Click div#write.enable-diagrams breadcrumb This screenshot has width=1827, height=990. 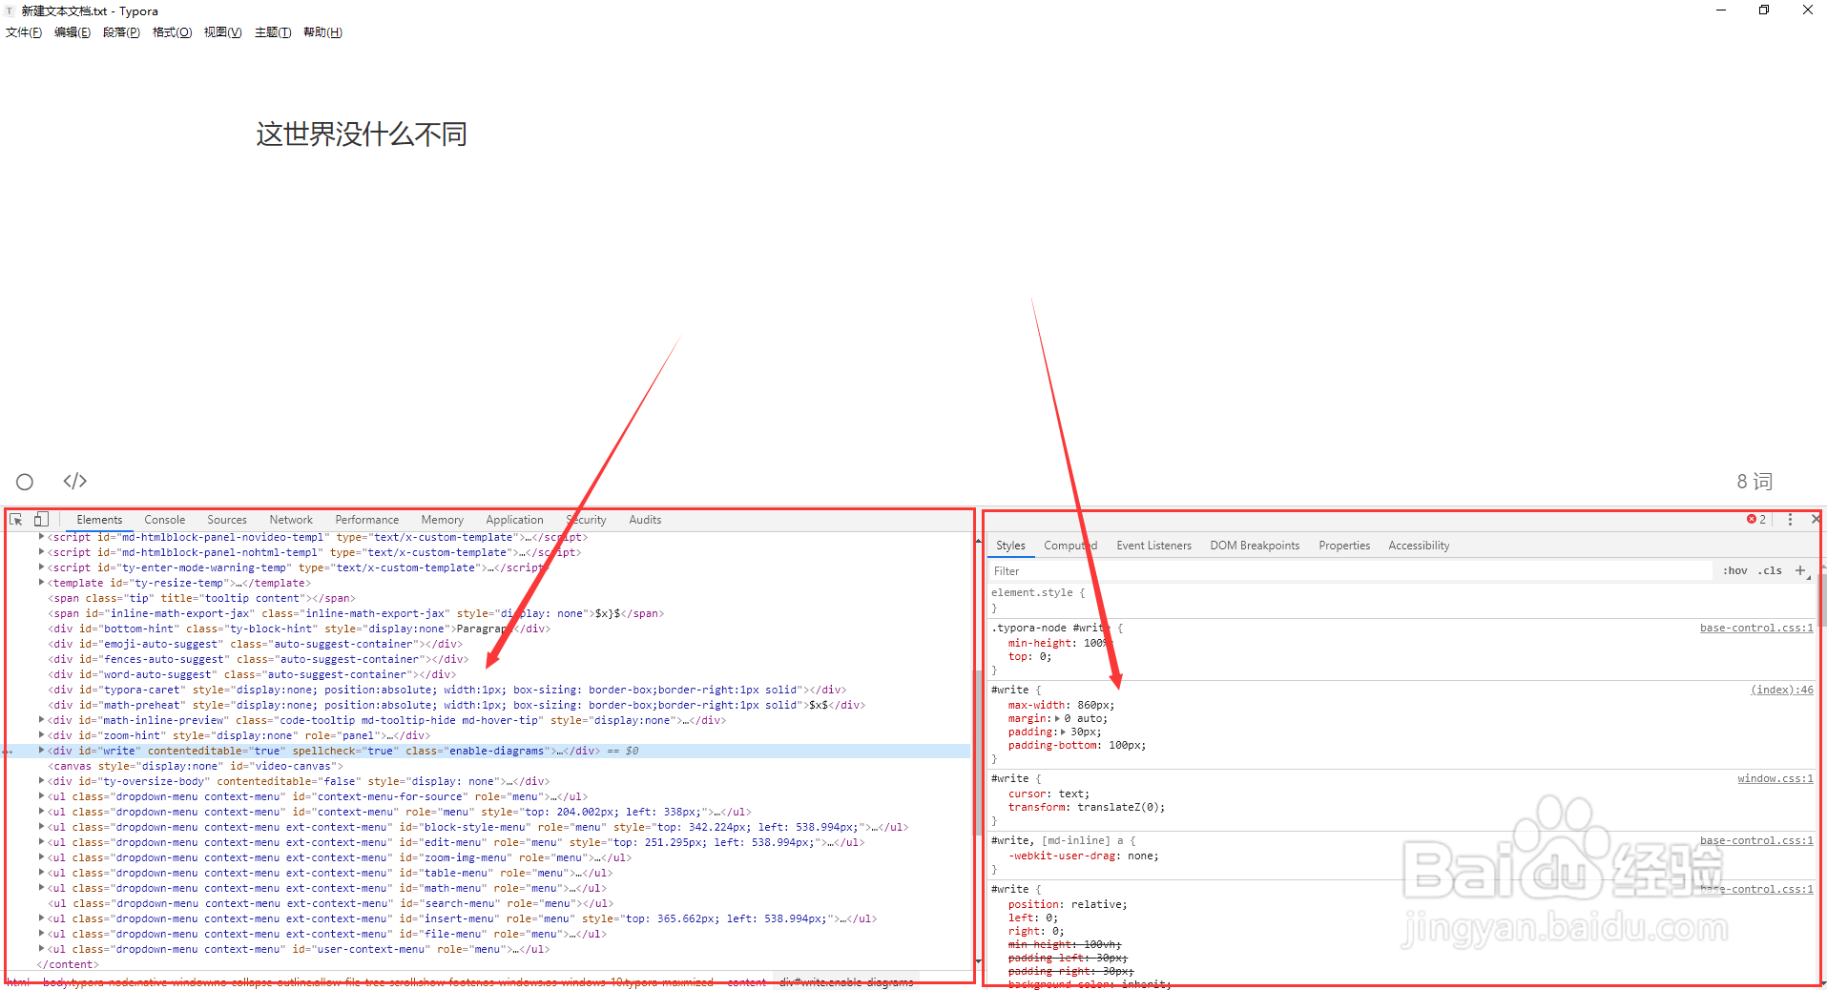846,982
